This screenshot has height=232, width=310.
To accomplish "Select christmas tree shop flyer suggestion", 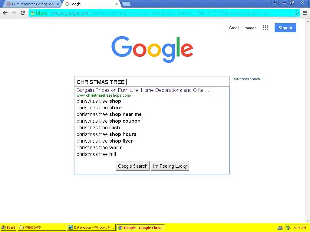I will (x=104, y=141).
